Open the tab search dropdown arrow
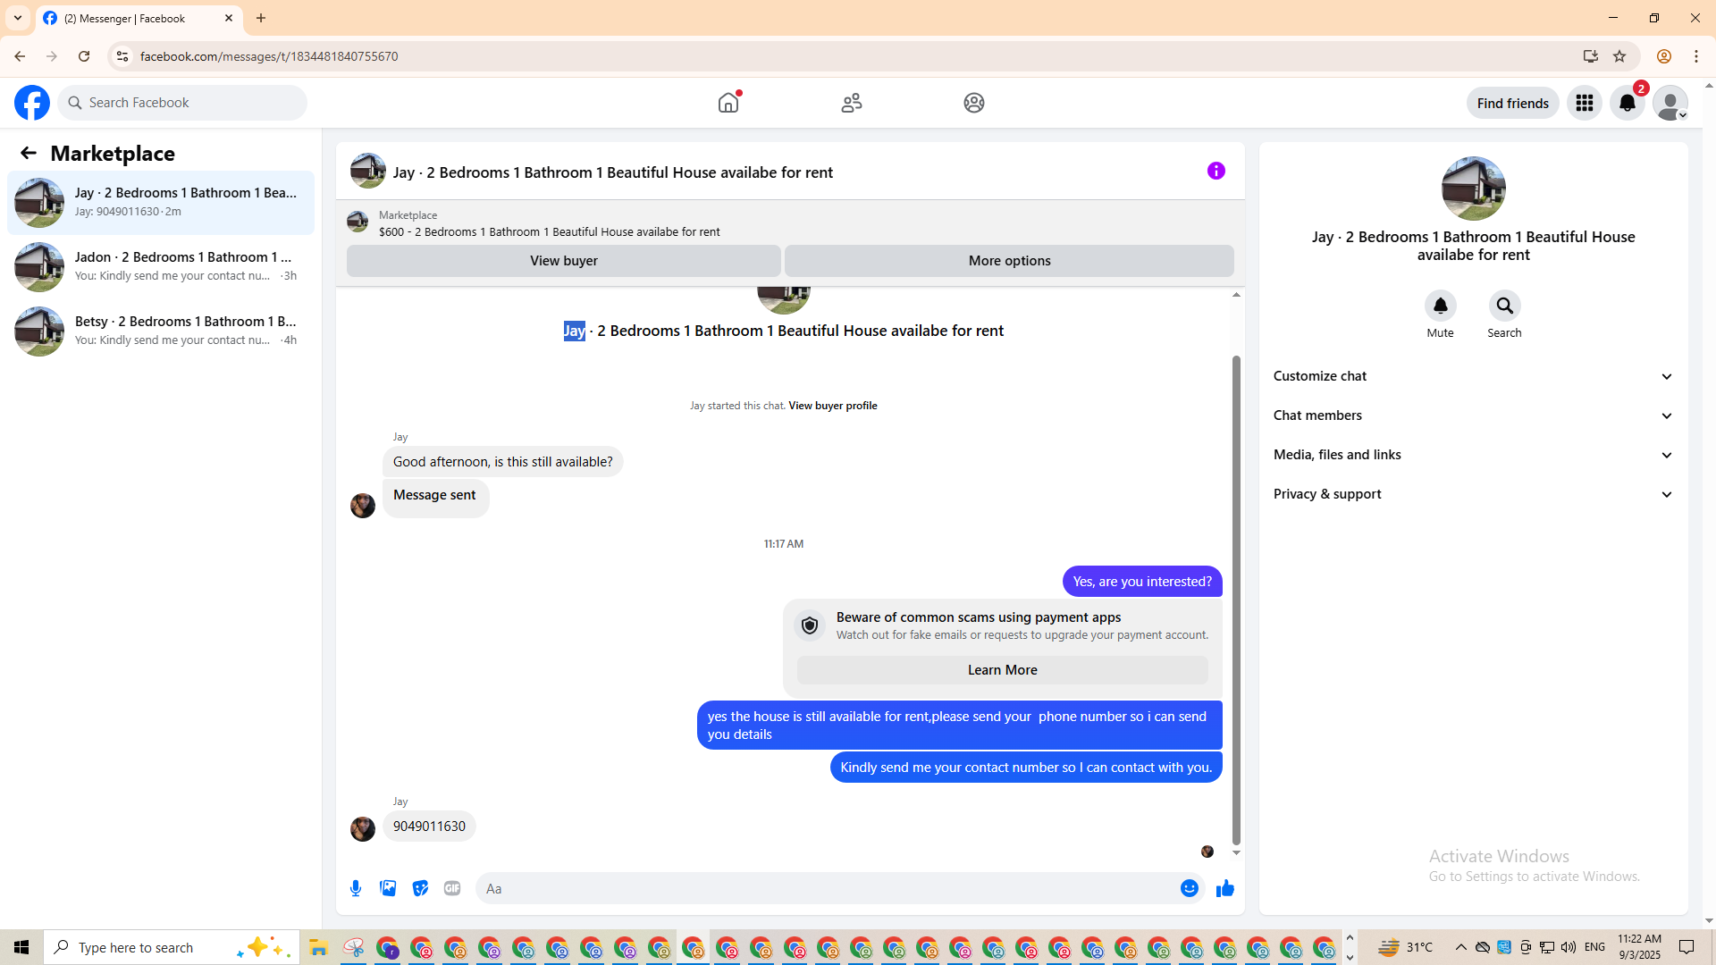This screenshot has height=965, width=1716. pyautogui.click(x=18, y=18)
